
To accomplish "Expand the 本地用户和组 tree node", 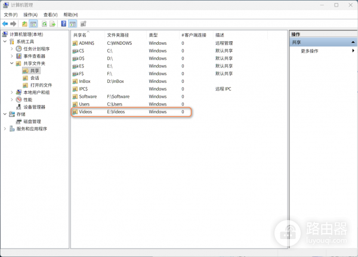I will [x=12, y=92].
